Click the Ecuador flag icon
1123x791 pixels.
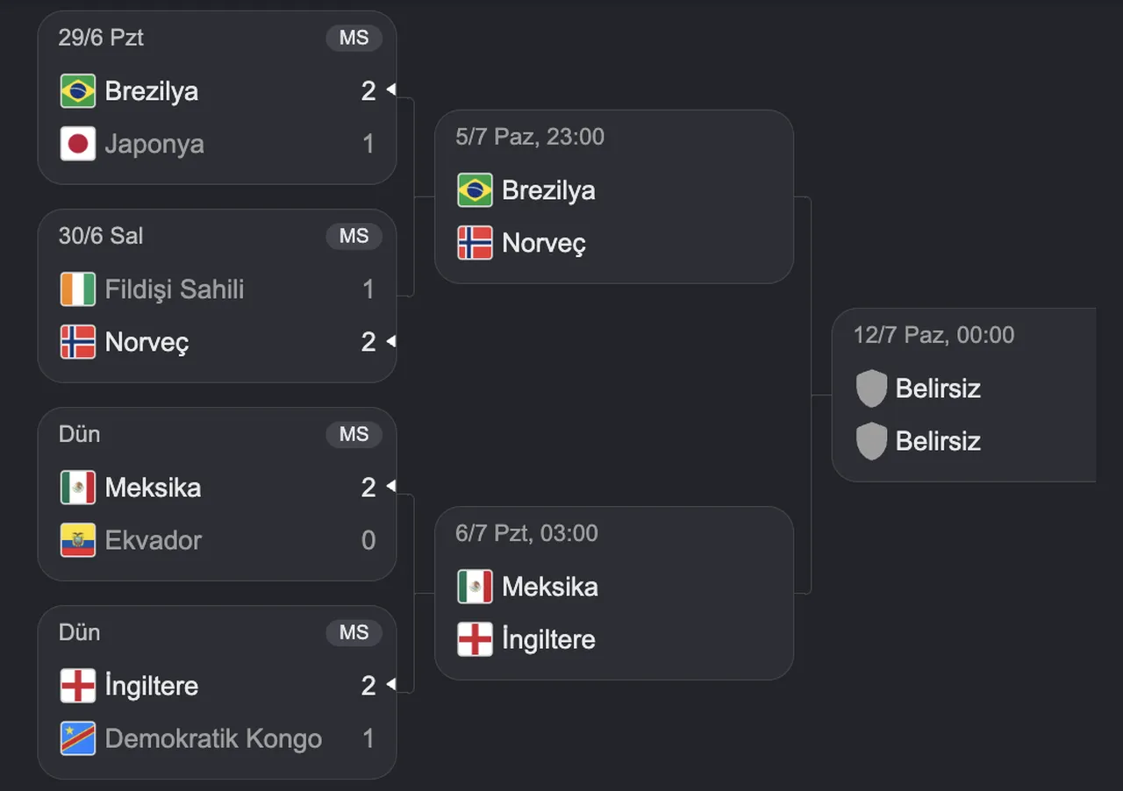(78, 540)
